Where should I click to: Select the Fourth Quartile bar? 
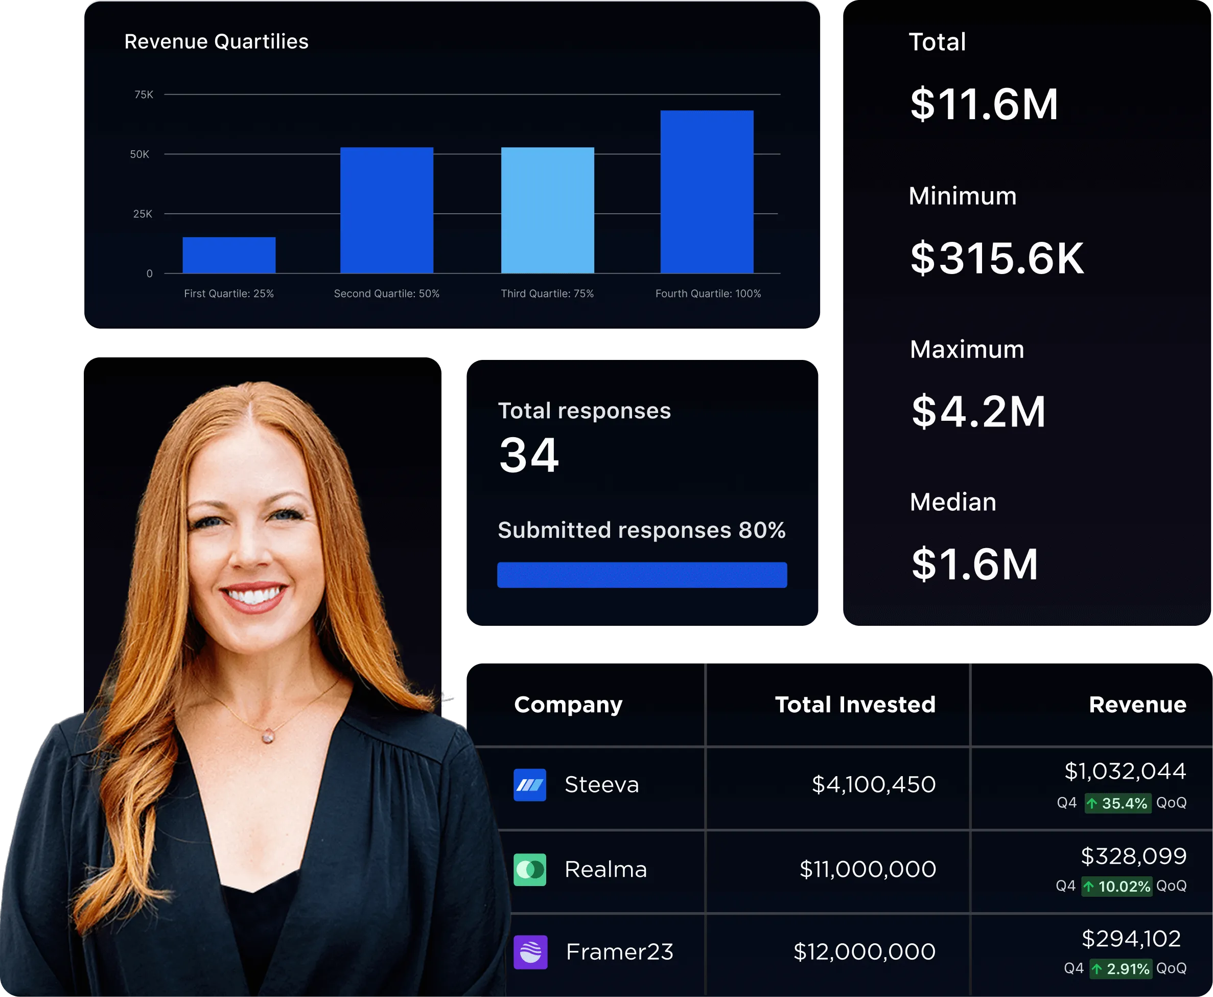pyautogui.click(x=706, y=192)
